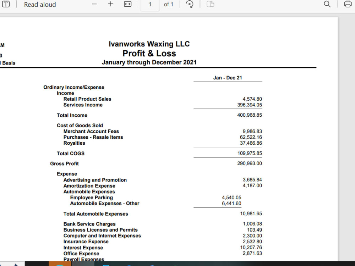Image resolution: width=355 pixels, height=266 pixels.
Task: Click the 'Retail Product Sales' row
Action: [87, 99]
